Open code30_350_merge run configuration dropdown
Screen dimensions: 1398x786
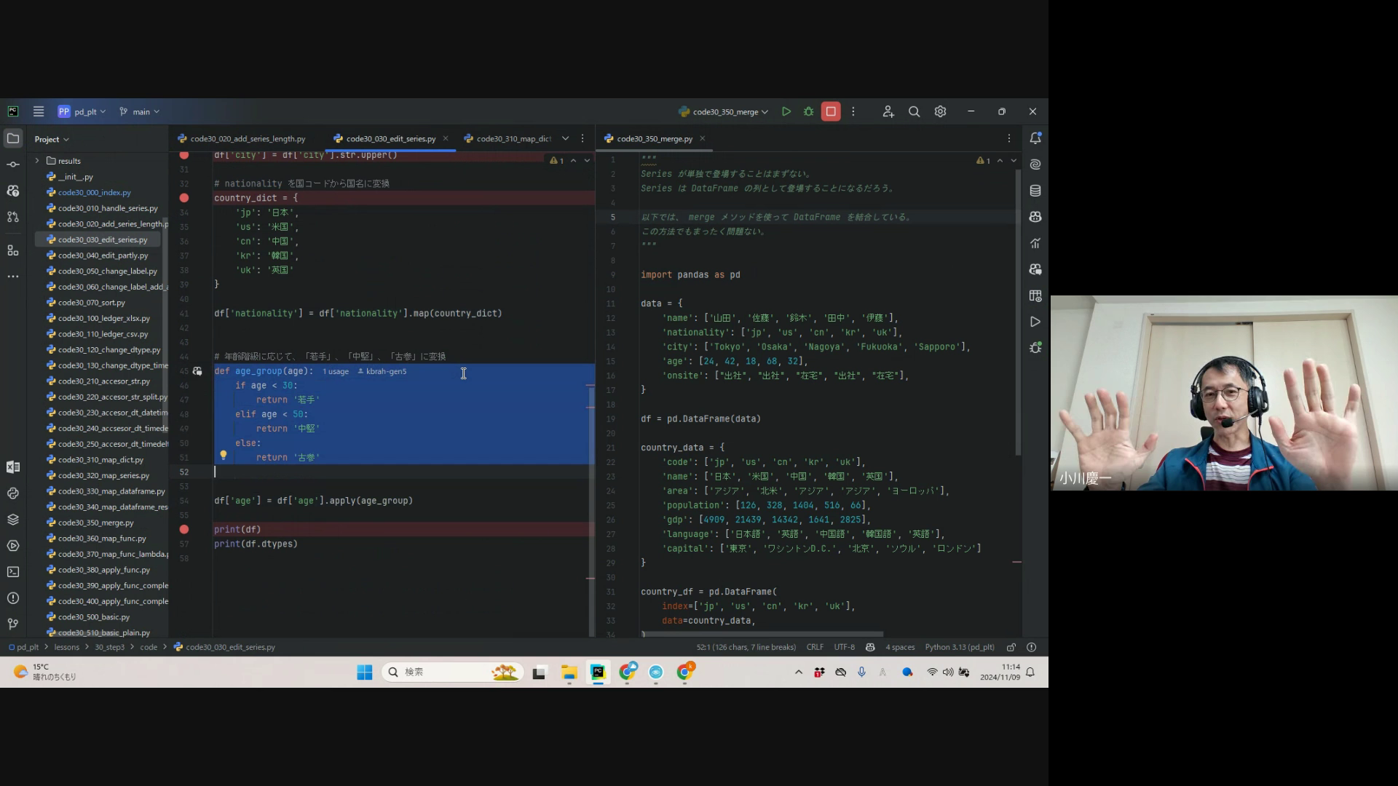[725, 111]
